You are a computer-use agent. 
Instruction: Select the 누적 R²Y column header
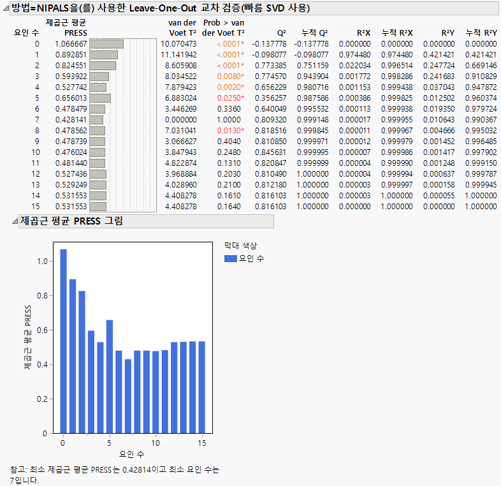pyautogui.click(x=481, y=33)
